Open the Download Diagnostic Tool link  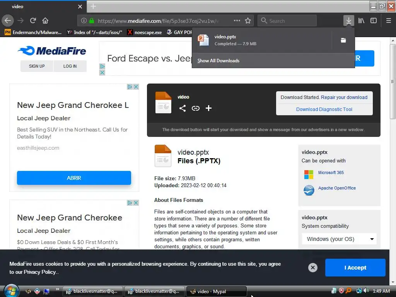(324, 109)
